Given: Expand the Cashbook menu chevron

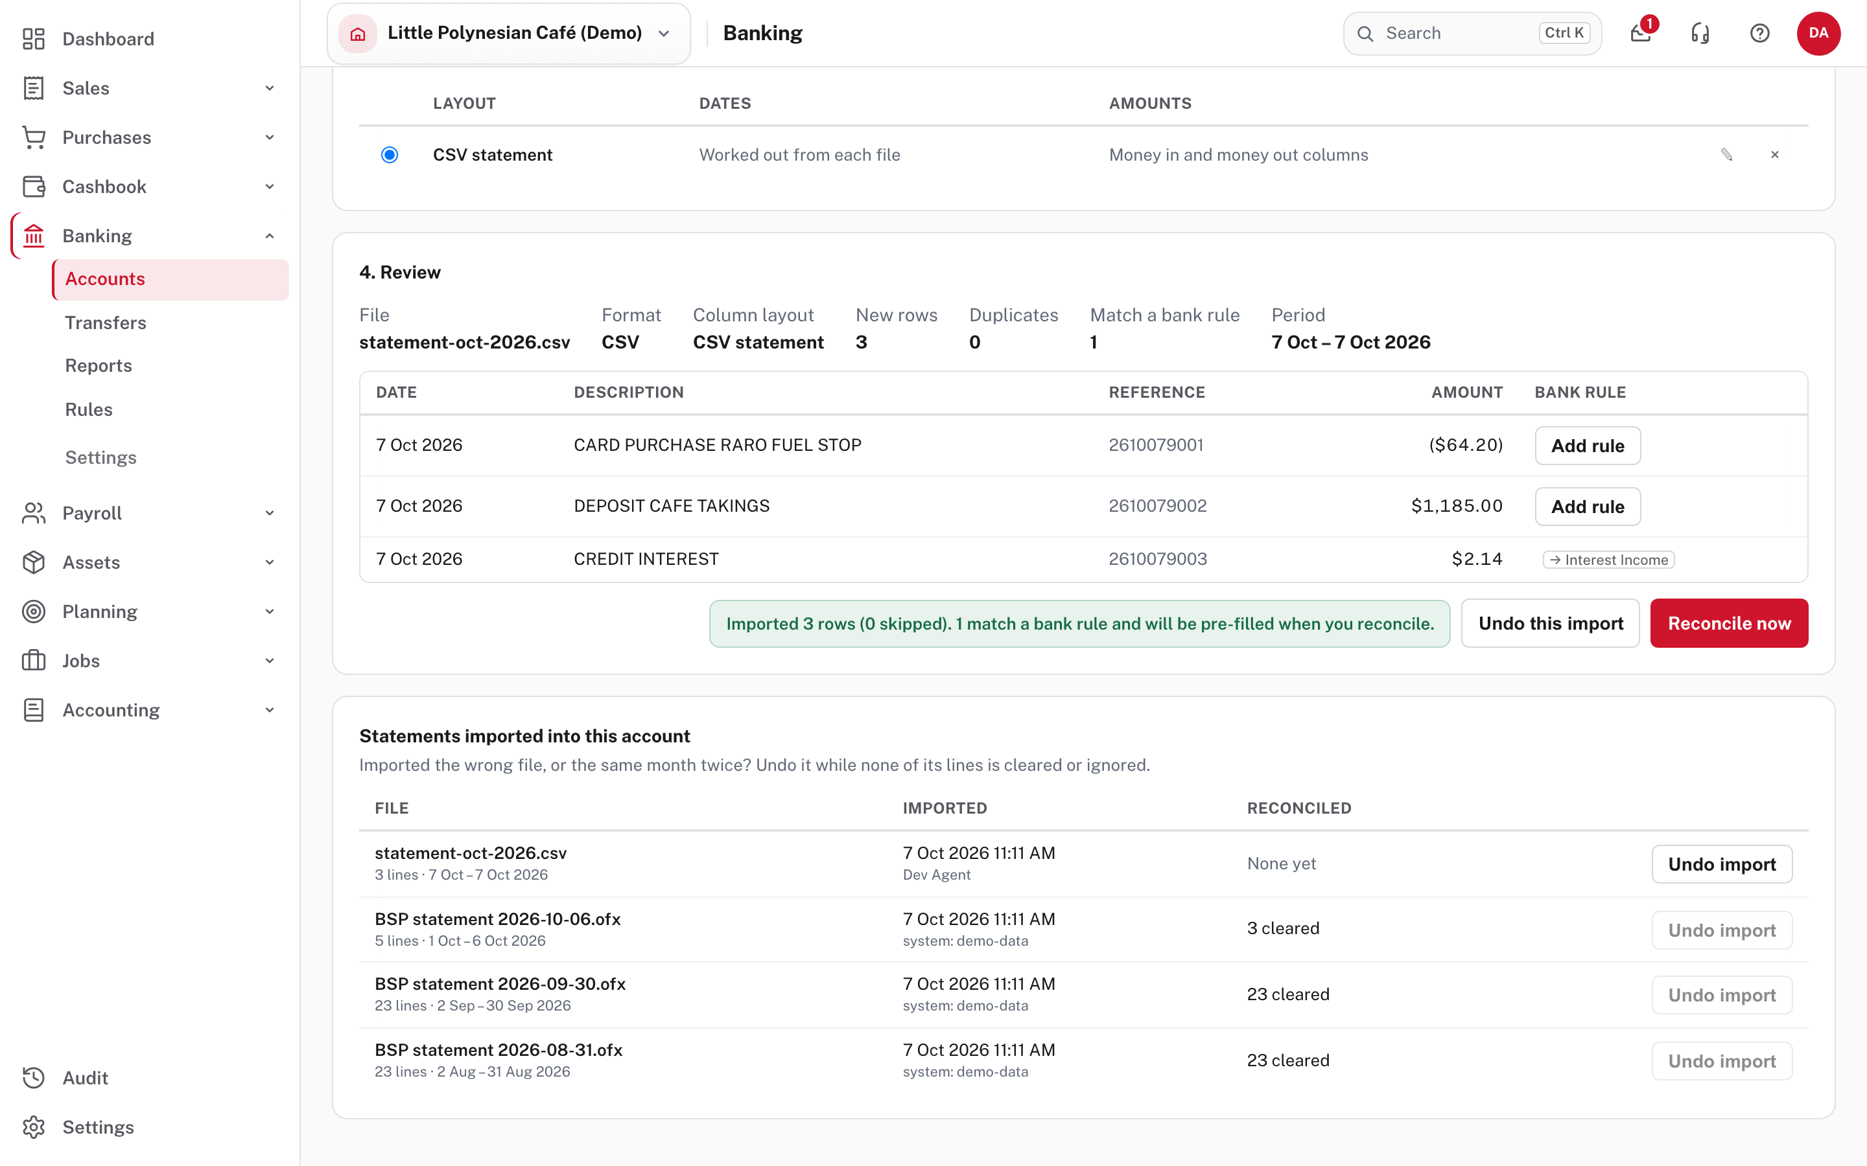Looking at the screenshot, I should 270,187.
